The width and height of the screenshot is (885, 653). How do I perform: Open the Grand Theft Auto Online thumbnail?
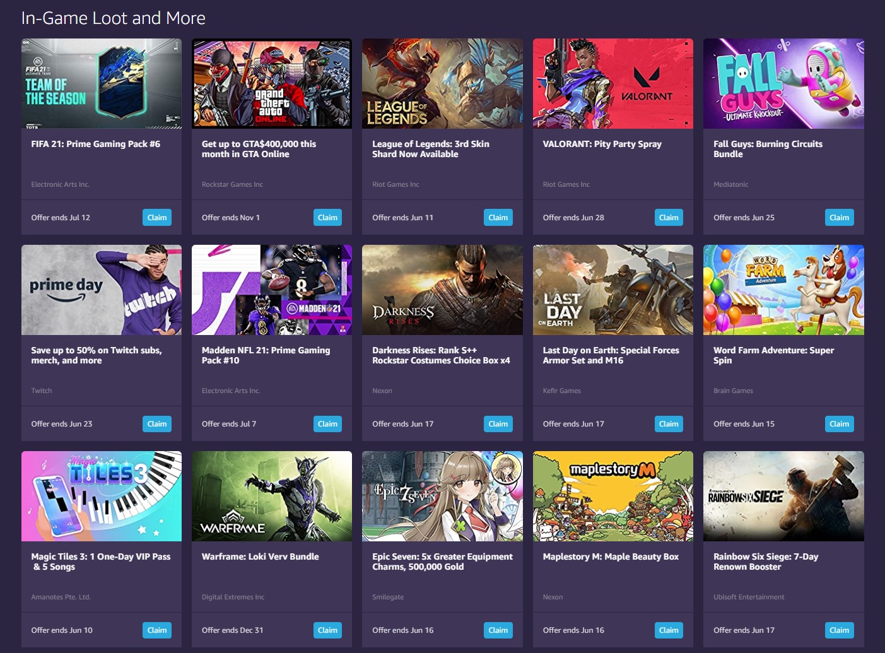pos(272,83)
